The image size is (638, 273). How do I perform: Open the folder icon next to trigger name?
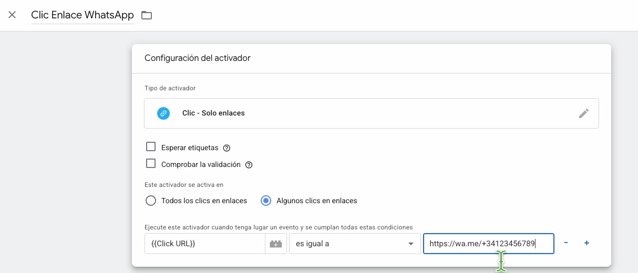point(147,15)
